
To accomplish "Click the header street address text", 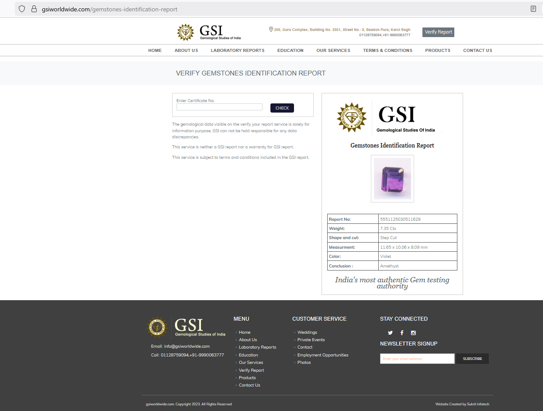I will pos(342,30).
